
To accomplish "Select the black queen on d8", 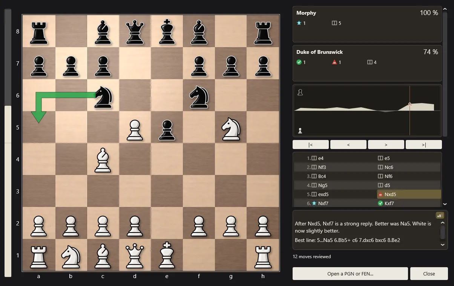I will [x=135, y=32].
